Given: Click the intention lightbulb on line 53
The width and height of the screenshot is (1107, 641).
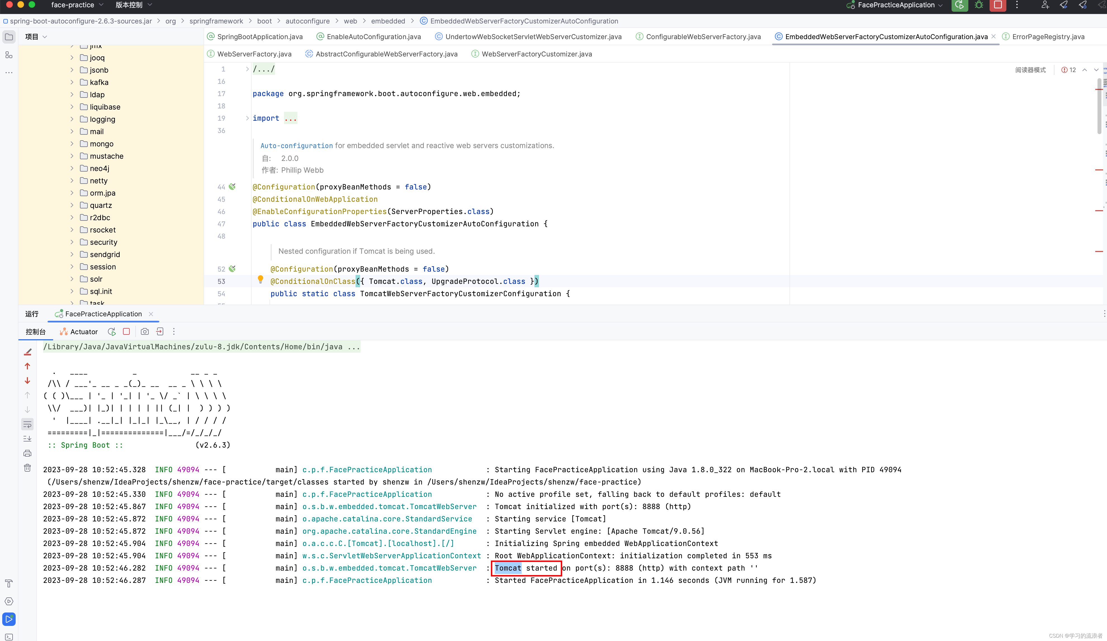Looking at the screenshot, I should [261, 280].
